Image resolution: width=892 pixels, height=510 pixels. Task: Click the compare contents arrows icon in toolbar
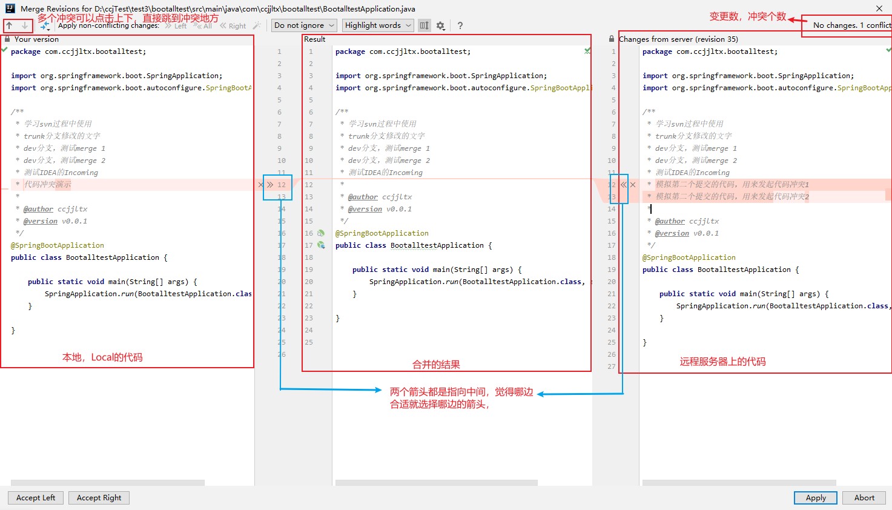point(45,25)
